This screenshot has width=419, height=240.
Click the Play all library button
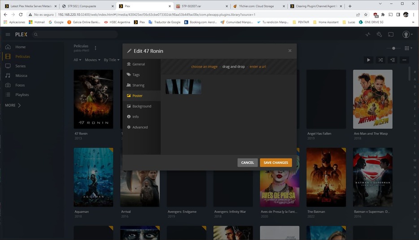368,60
